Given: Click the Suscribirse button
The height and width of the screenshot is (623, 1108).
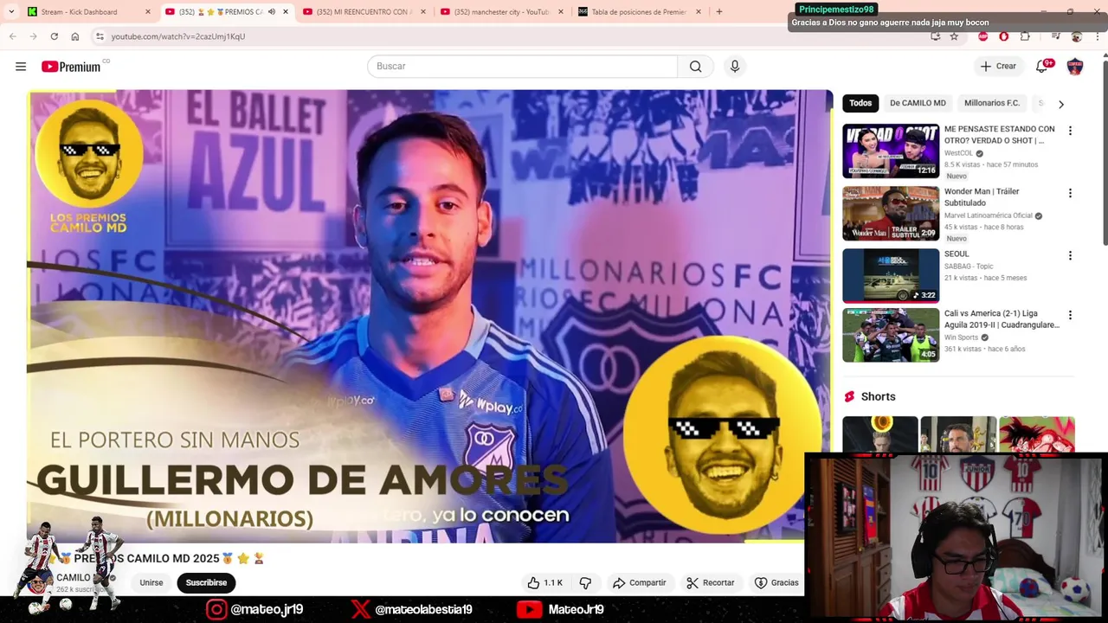Looking at the screenshot, I should point(206,583).
